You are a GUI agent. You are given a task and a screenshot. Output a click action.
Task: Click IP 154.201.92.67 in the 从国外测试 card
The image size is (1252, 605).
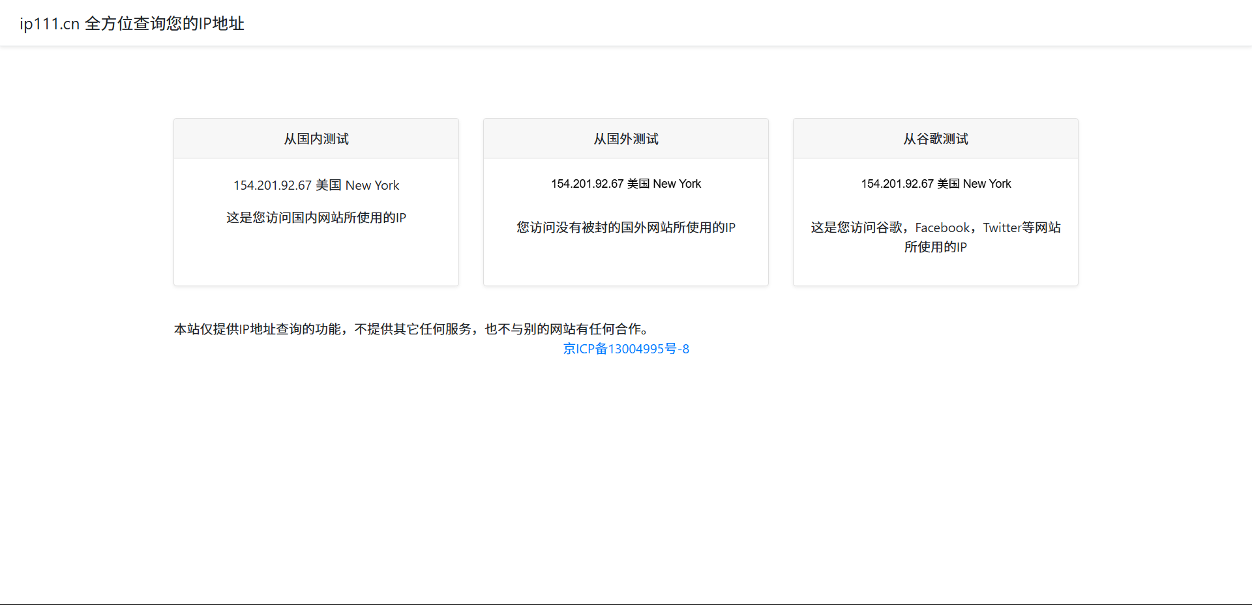point(588,184)
